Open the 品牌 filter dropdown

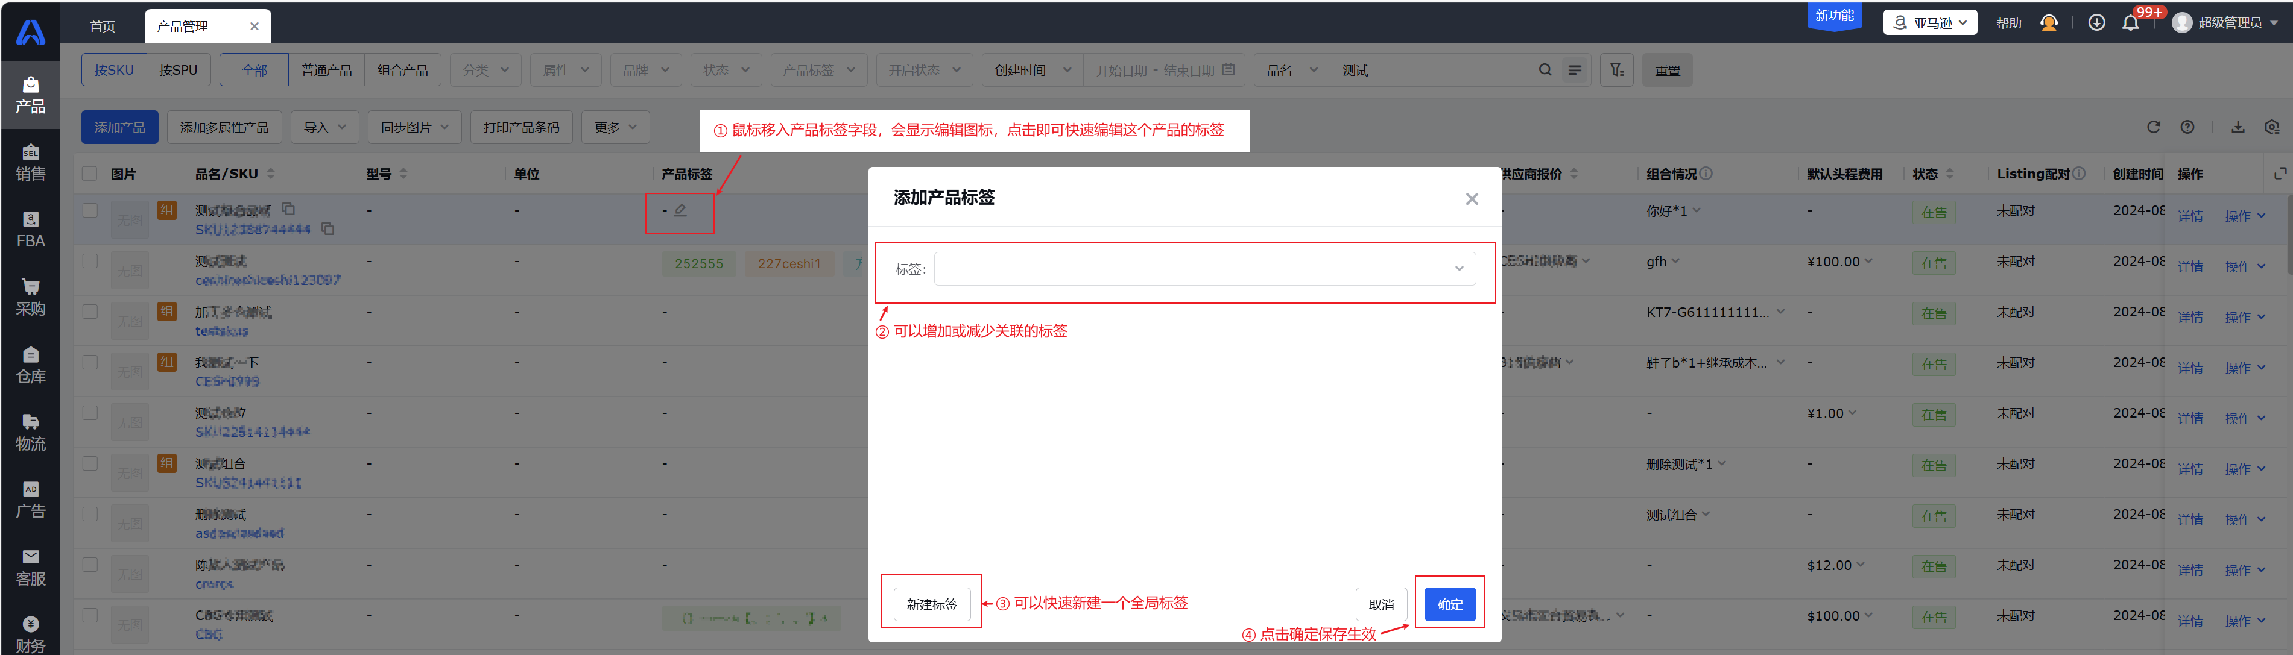click(645, 71)
